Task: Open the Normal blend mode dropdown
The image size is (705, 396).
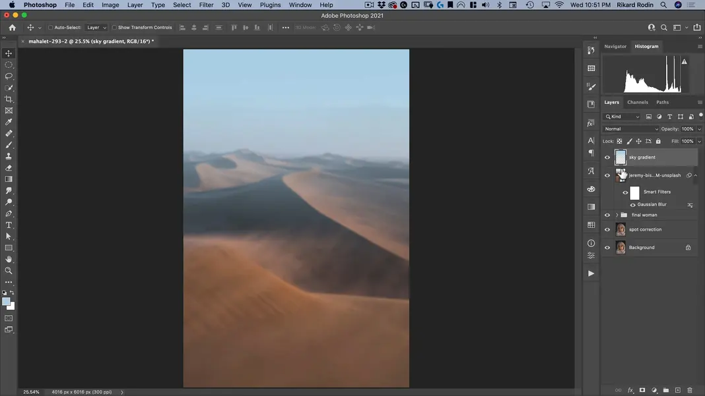Action: click(x=630, y=129)
